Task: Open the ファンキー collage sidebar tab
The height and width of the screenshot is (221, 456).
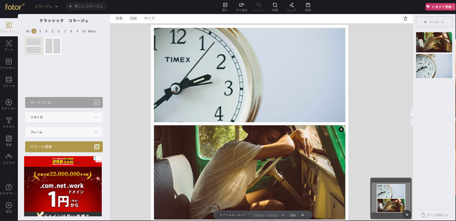Action: pos(9,64)
